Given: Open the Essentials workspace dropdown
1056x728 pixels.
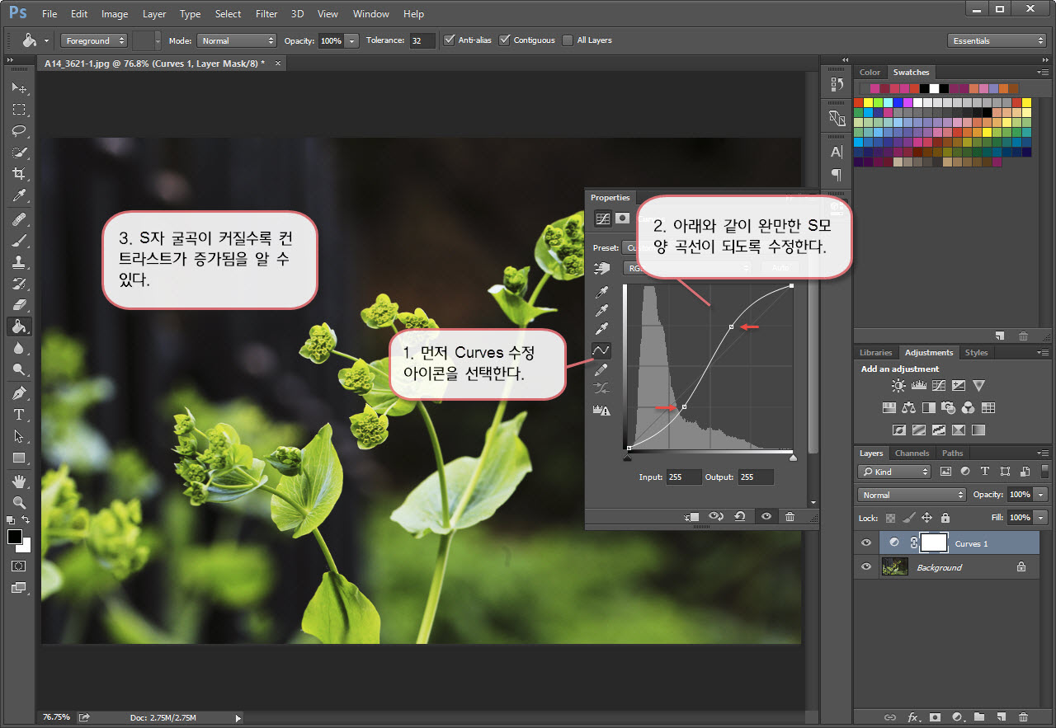Looking at the screenshot, I should pos(997,40).
